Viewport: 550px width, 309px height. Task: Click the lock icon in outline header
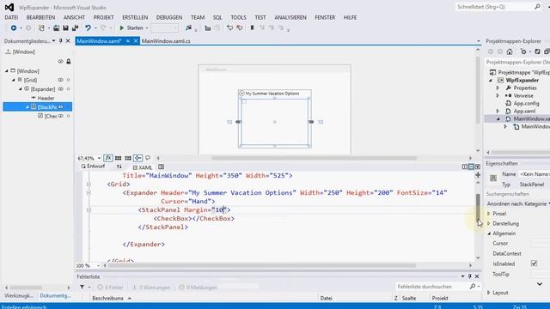[x=69, y=61]
